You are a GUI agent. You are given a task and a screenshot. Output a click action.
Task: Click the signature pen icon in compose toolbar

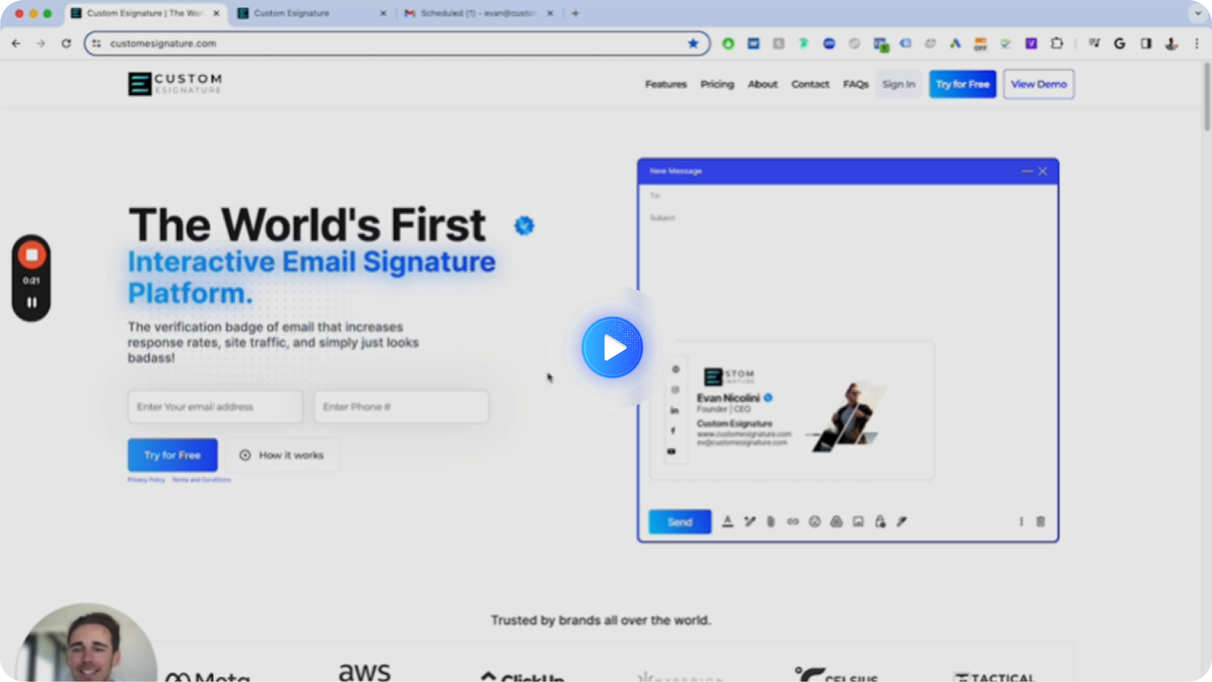click(902, 522)
